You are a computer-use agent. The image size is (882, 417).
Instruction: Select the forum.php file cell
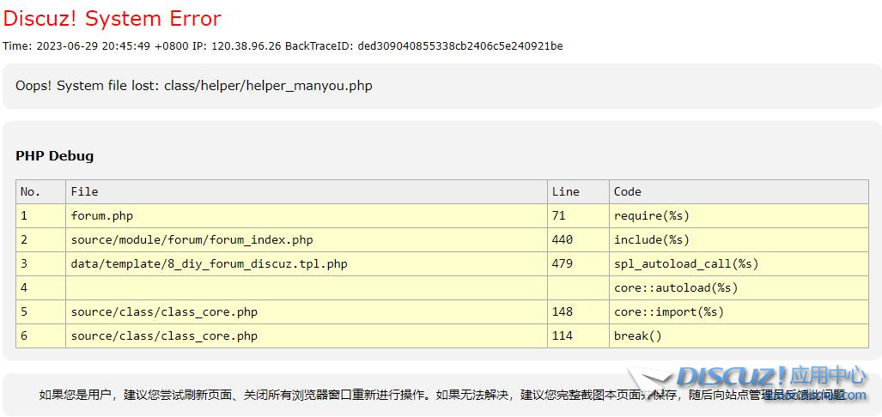coord(101,215)
